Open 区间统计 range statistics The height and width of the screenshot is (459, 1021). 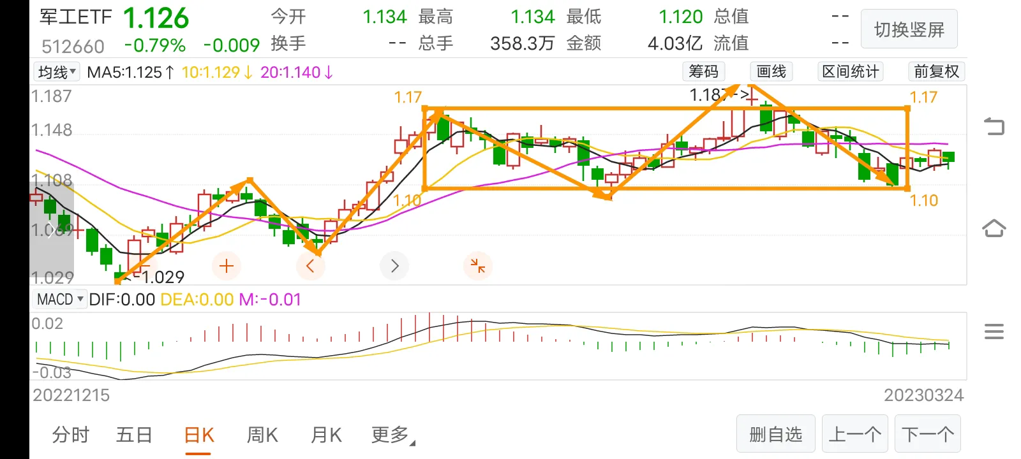[x=851, y=71]
